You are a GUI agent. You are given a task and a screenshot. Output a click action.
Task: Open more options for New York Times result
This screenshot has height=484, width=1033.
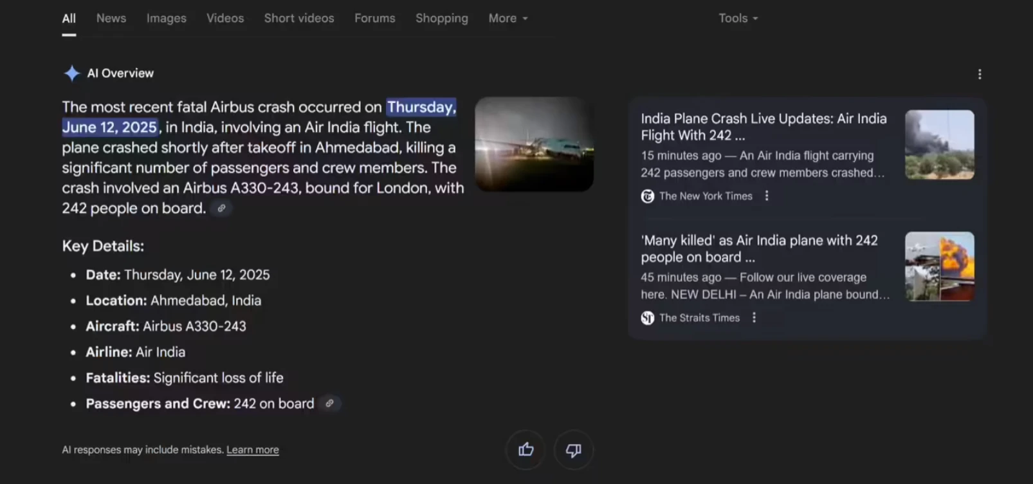tap(767, 196)
